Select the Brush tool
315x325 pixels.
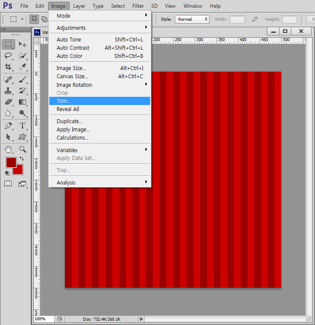(x=22, y=80)
